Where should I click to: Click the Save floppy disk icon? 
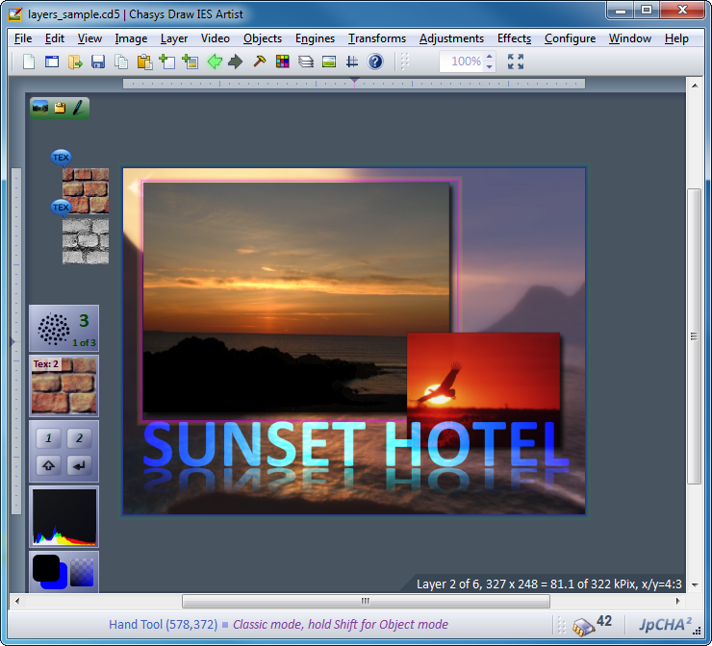[x=98, y=62]
